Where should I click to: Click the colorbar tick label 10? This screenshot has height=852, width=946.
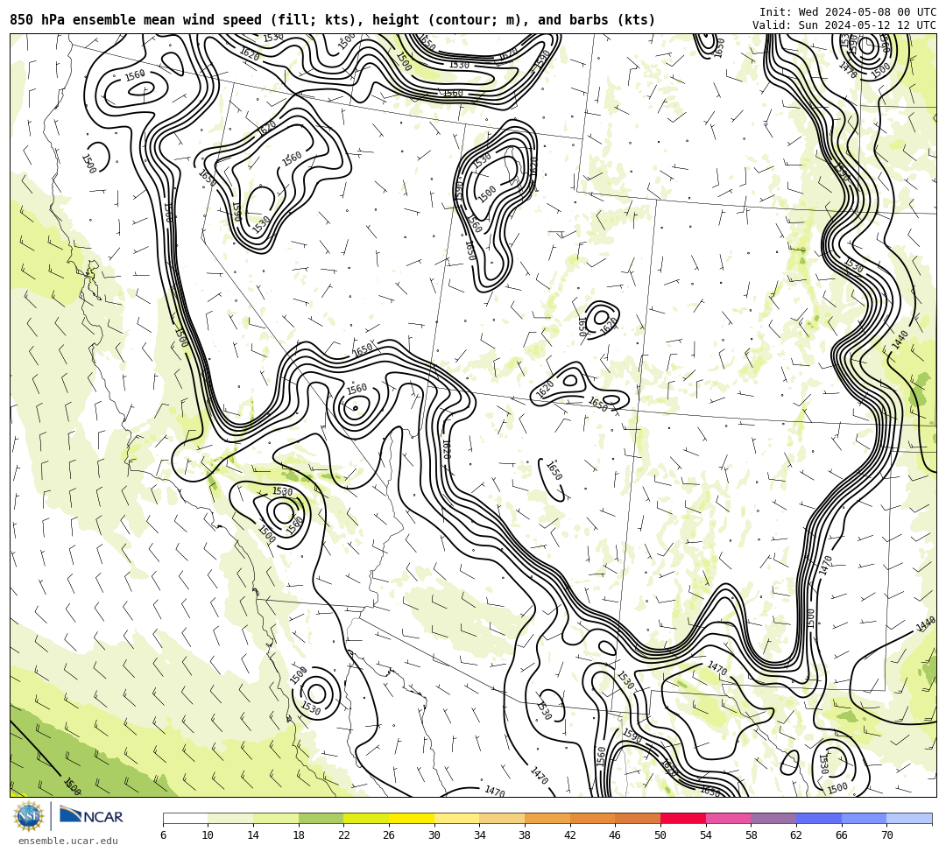tap(208, 835)
